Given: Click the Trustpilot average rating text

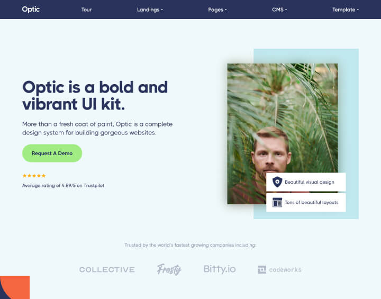Looking at the screenshot, I should [63, 185].
